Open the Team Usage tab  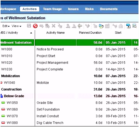[52, 9]
